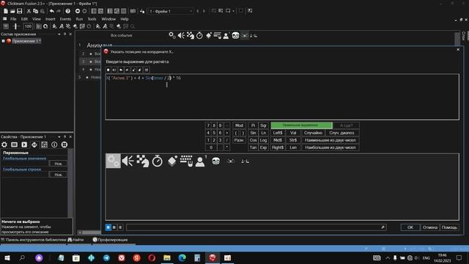
Task: Select second view mode toggle in dialog
Action: point(114,227)
